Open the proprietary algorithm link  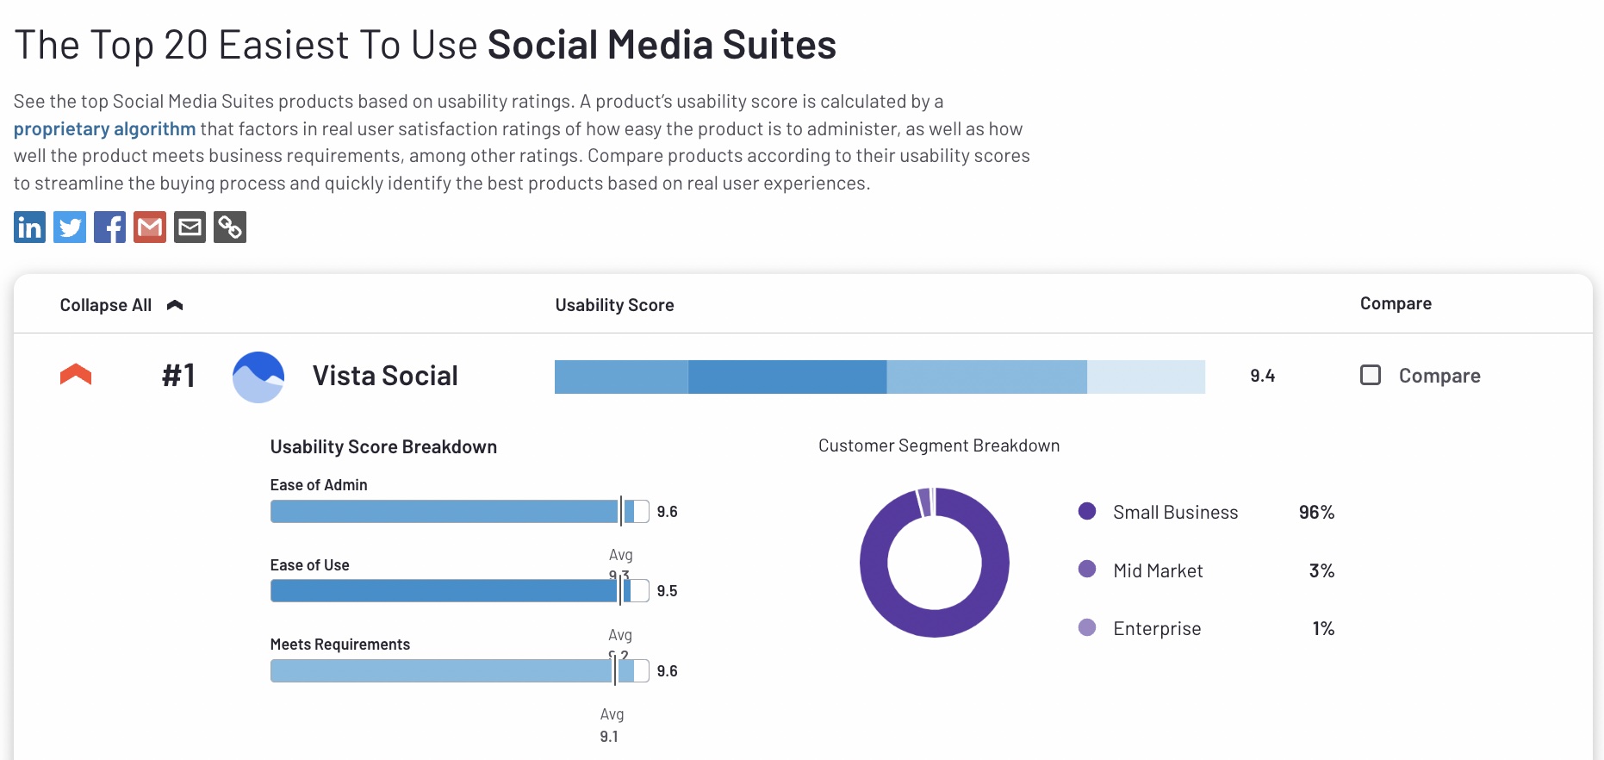click(104, 129)
